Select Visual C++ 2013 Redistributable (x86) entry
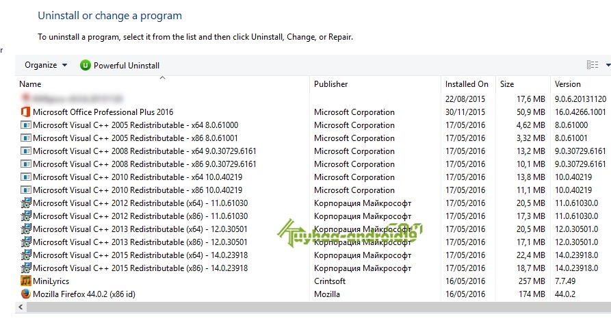 (140, 242)
